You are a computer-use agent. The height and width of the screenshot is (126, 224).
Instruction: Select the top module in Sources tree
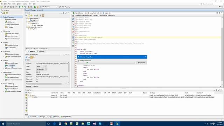click(x=34, y=20)
